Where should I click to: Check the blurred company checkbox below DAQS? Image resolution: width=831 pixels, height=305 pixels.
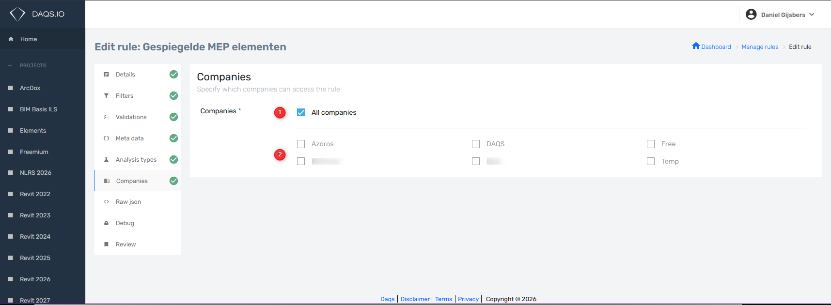coord(476,161)
